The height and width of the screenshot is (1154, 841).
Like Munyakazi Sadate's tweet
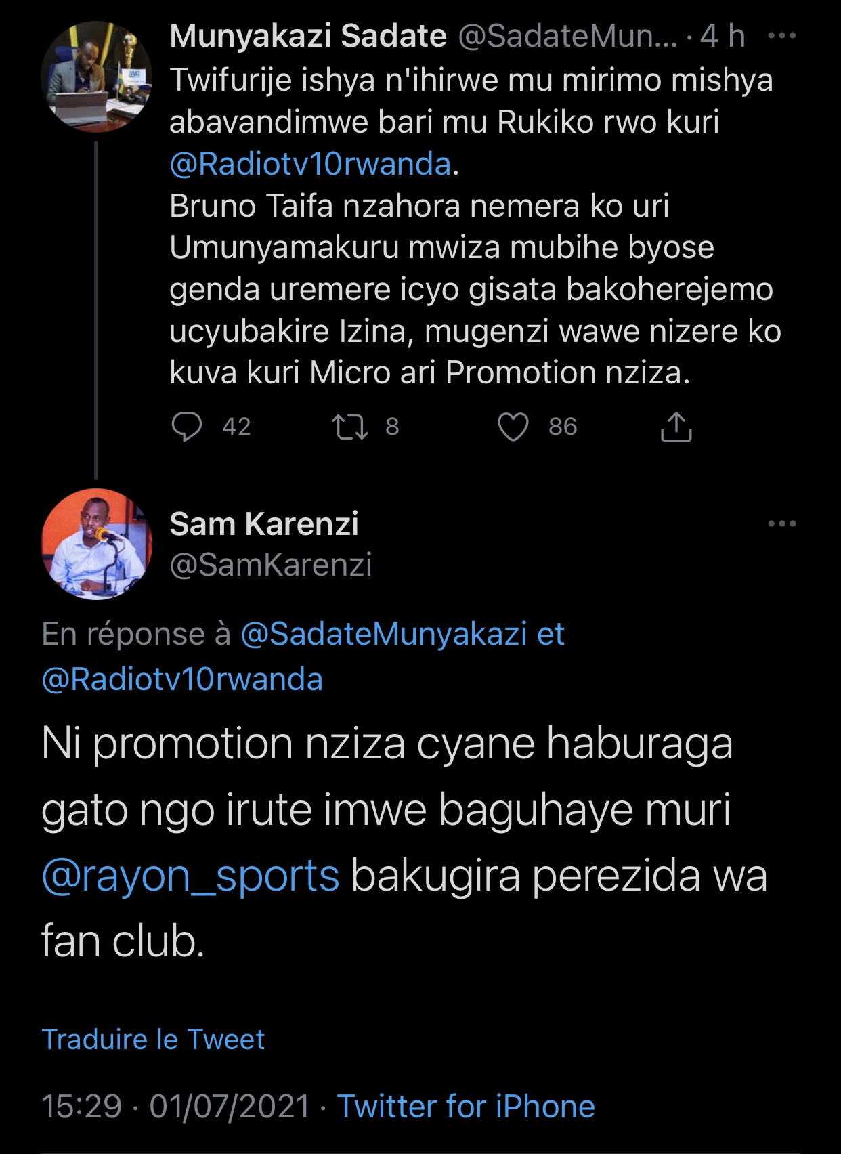pos(513,427)
